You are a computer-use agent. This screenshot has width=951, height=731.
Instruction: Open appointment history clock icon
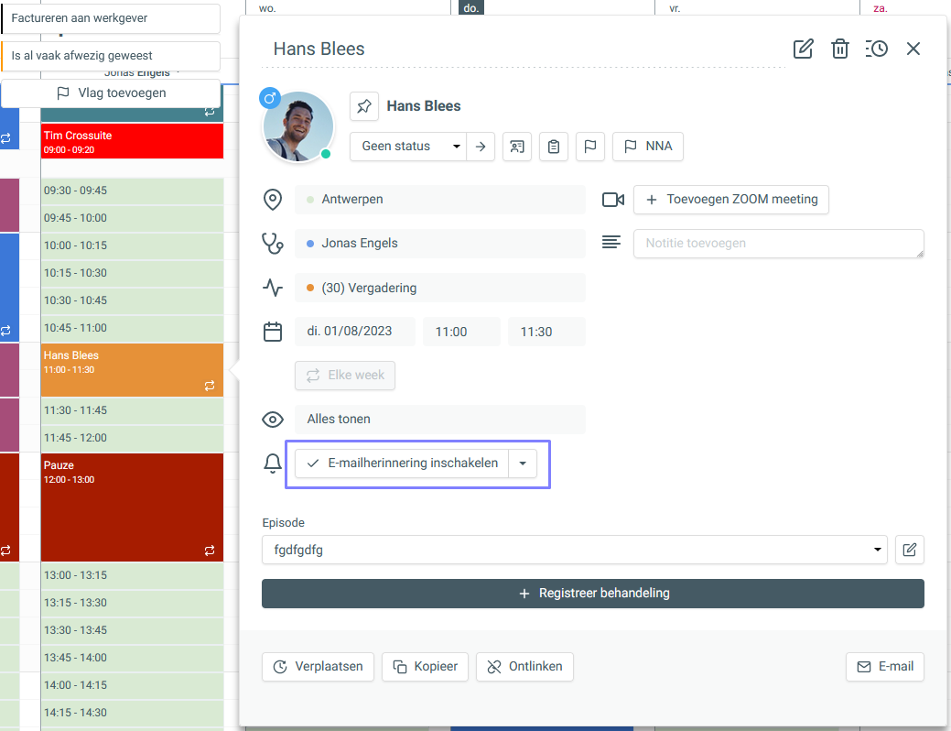[876, 49]
